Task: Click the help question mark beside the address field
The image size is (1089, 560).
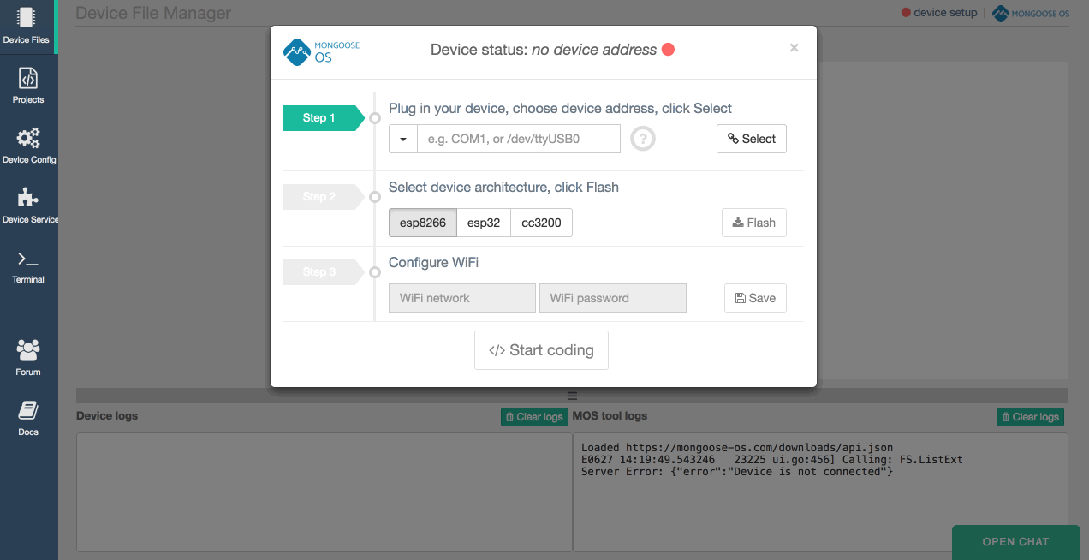Action: (x=642, y=138)
